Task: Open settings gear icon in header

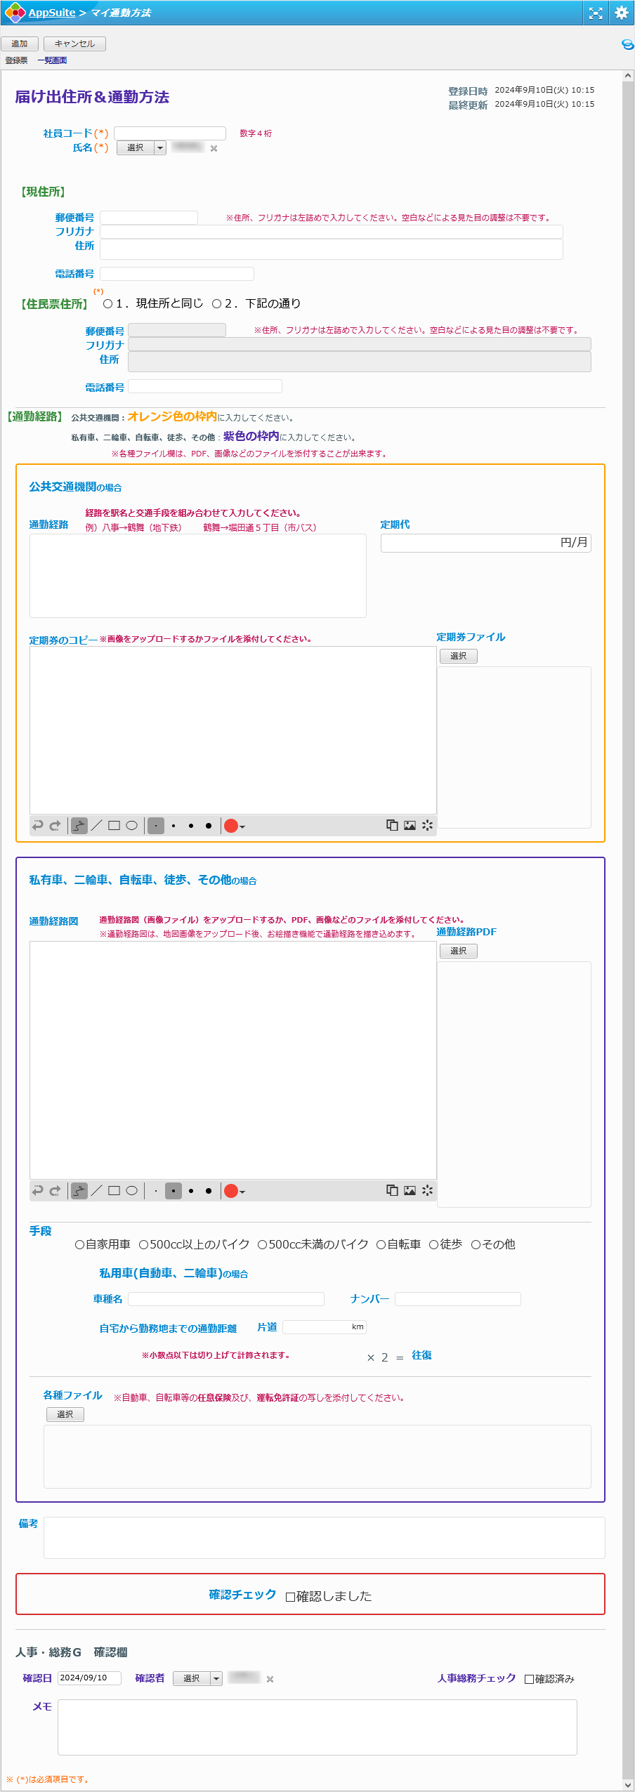Action: click(622, 13)
